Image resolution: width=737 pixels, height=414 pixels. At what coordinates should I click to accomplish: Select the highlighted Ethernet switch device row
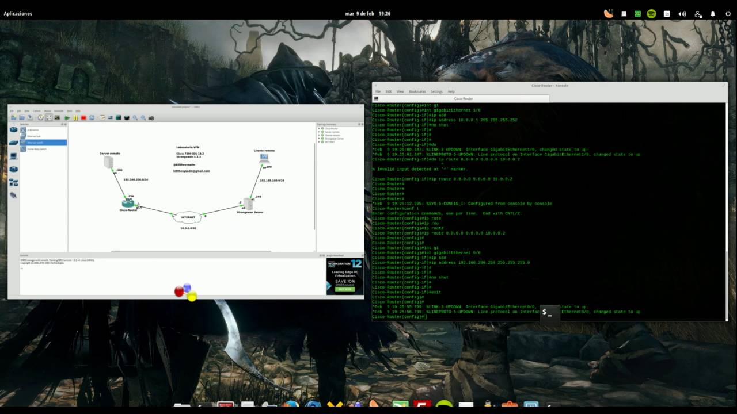click(43, 143)
